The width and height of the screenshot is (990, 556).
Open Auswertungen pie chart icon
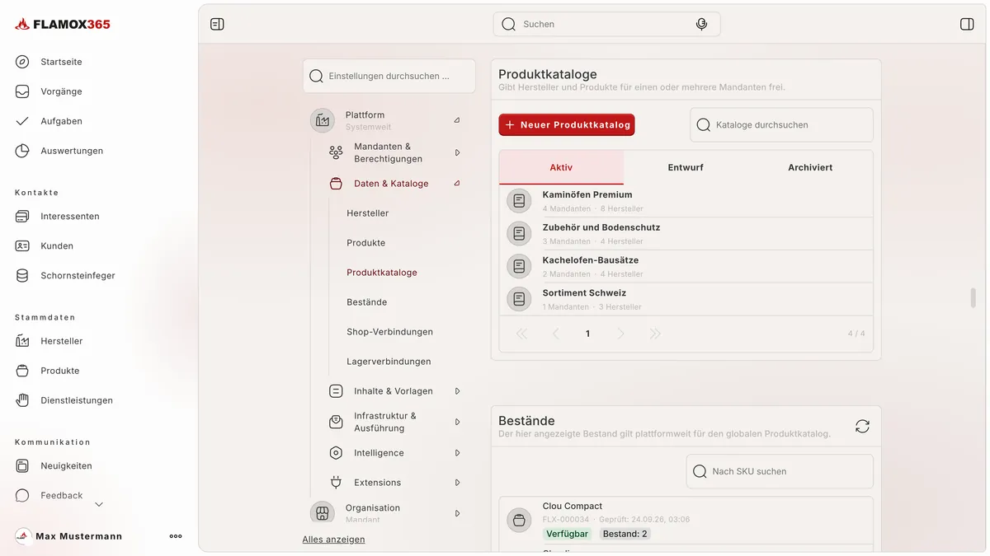[x=22, y=151]
